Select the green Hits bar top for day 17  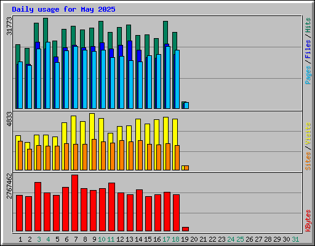click(x=165, y=32)
